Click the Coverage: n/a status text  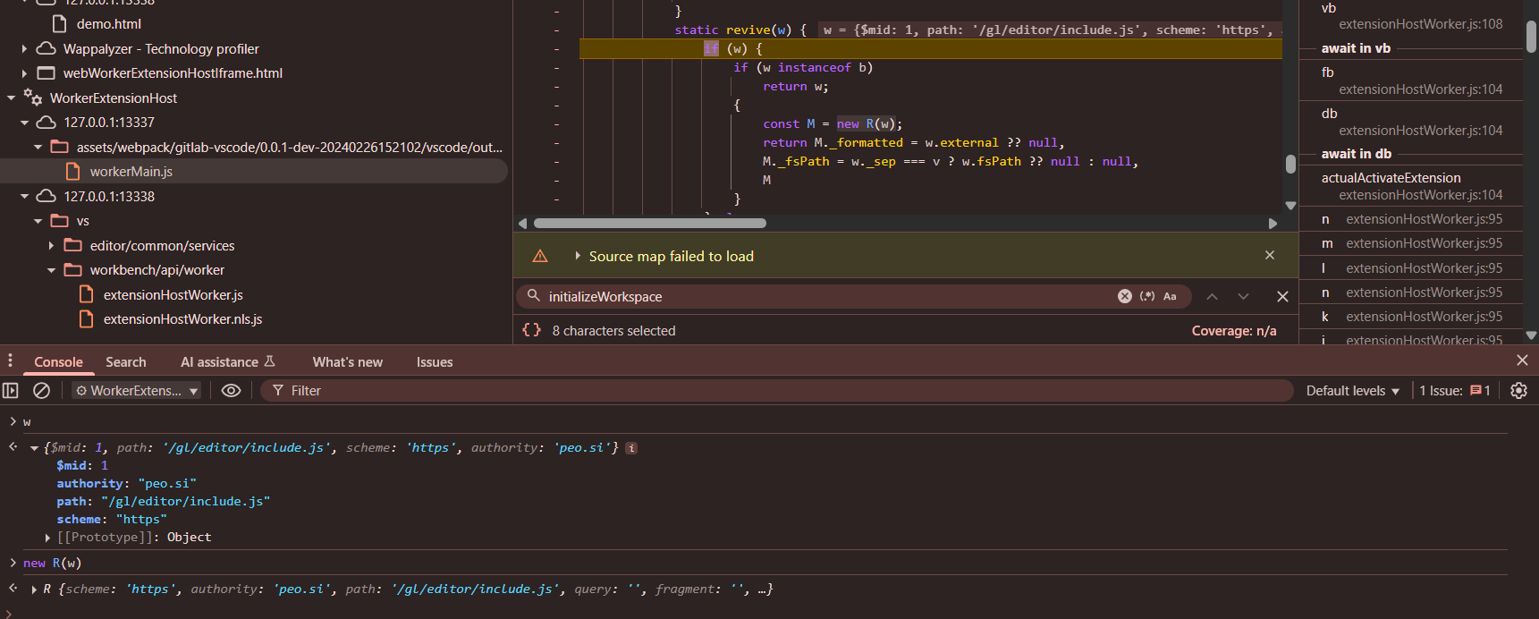(1233, 330)
